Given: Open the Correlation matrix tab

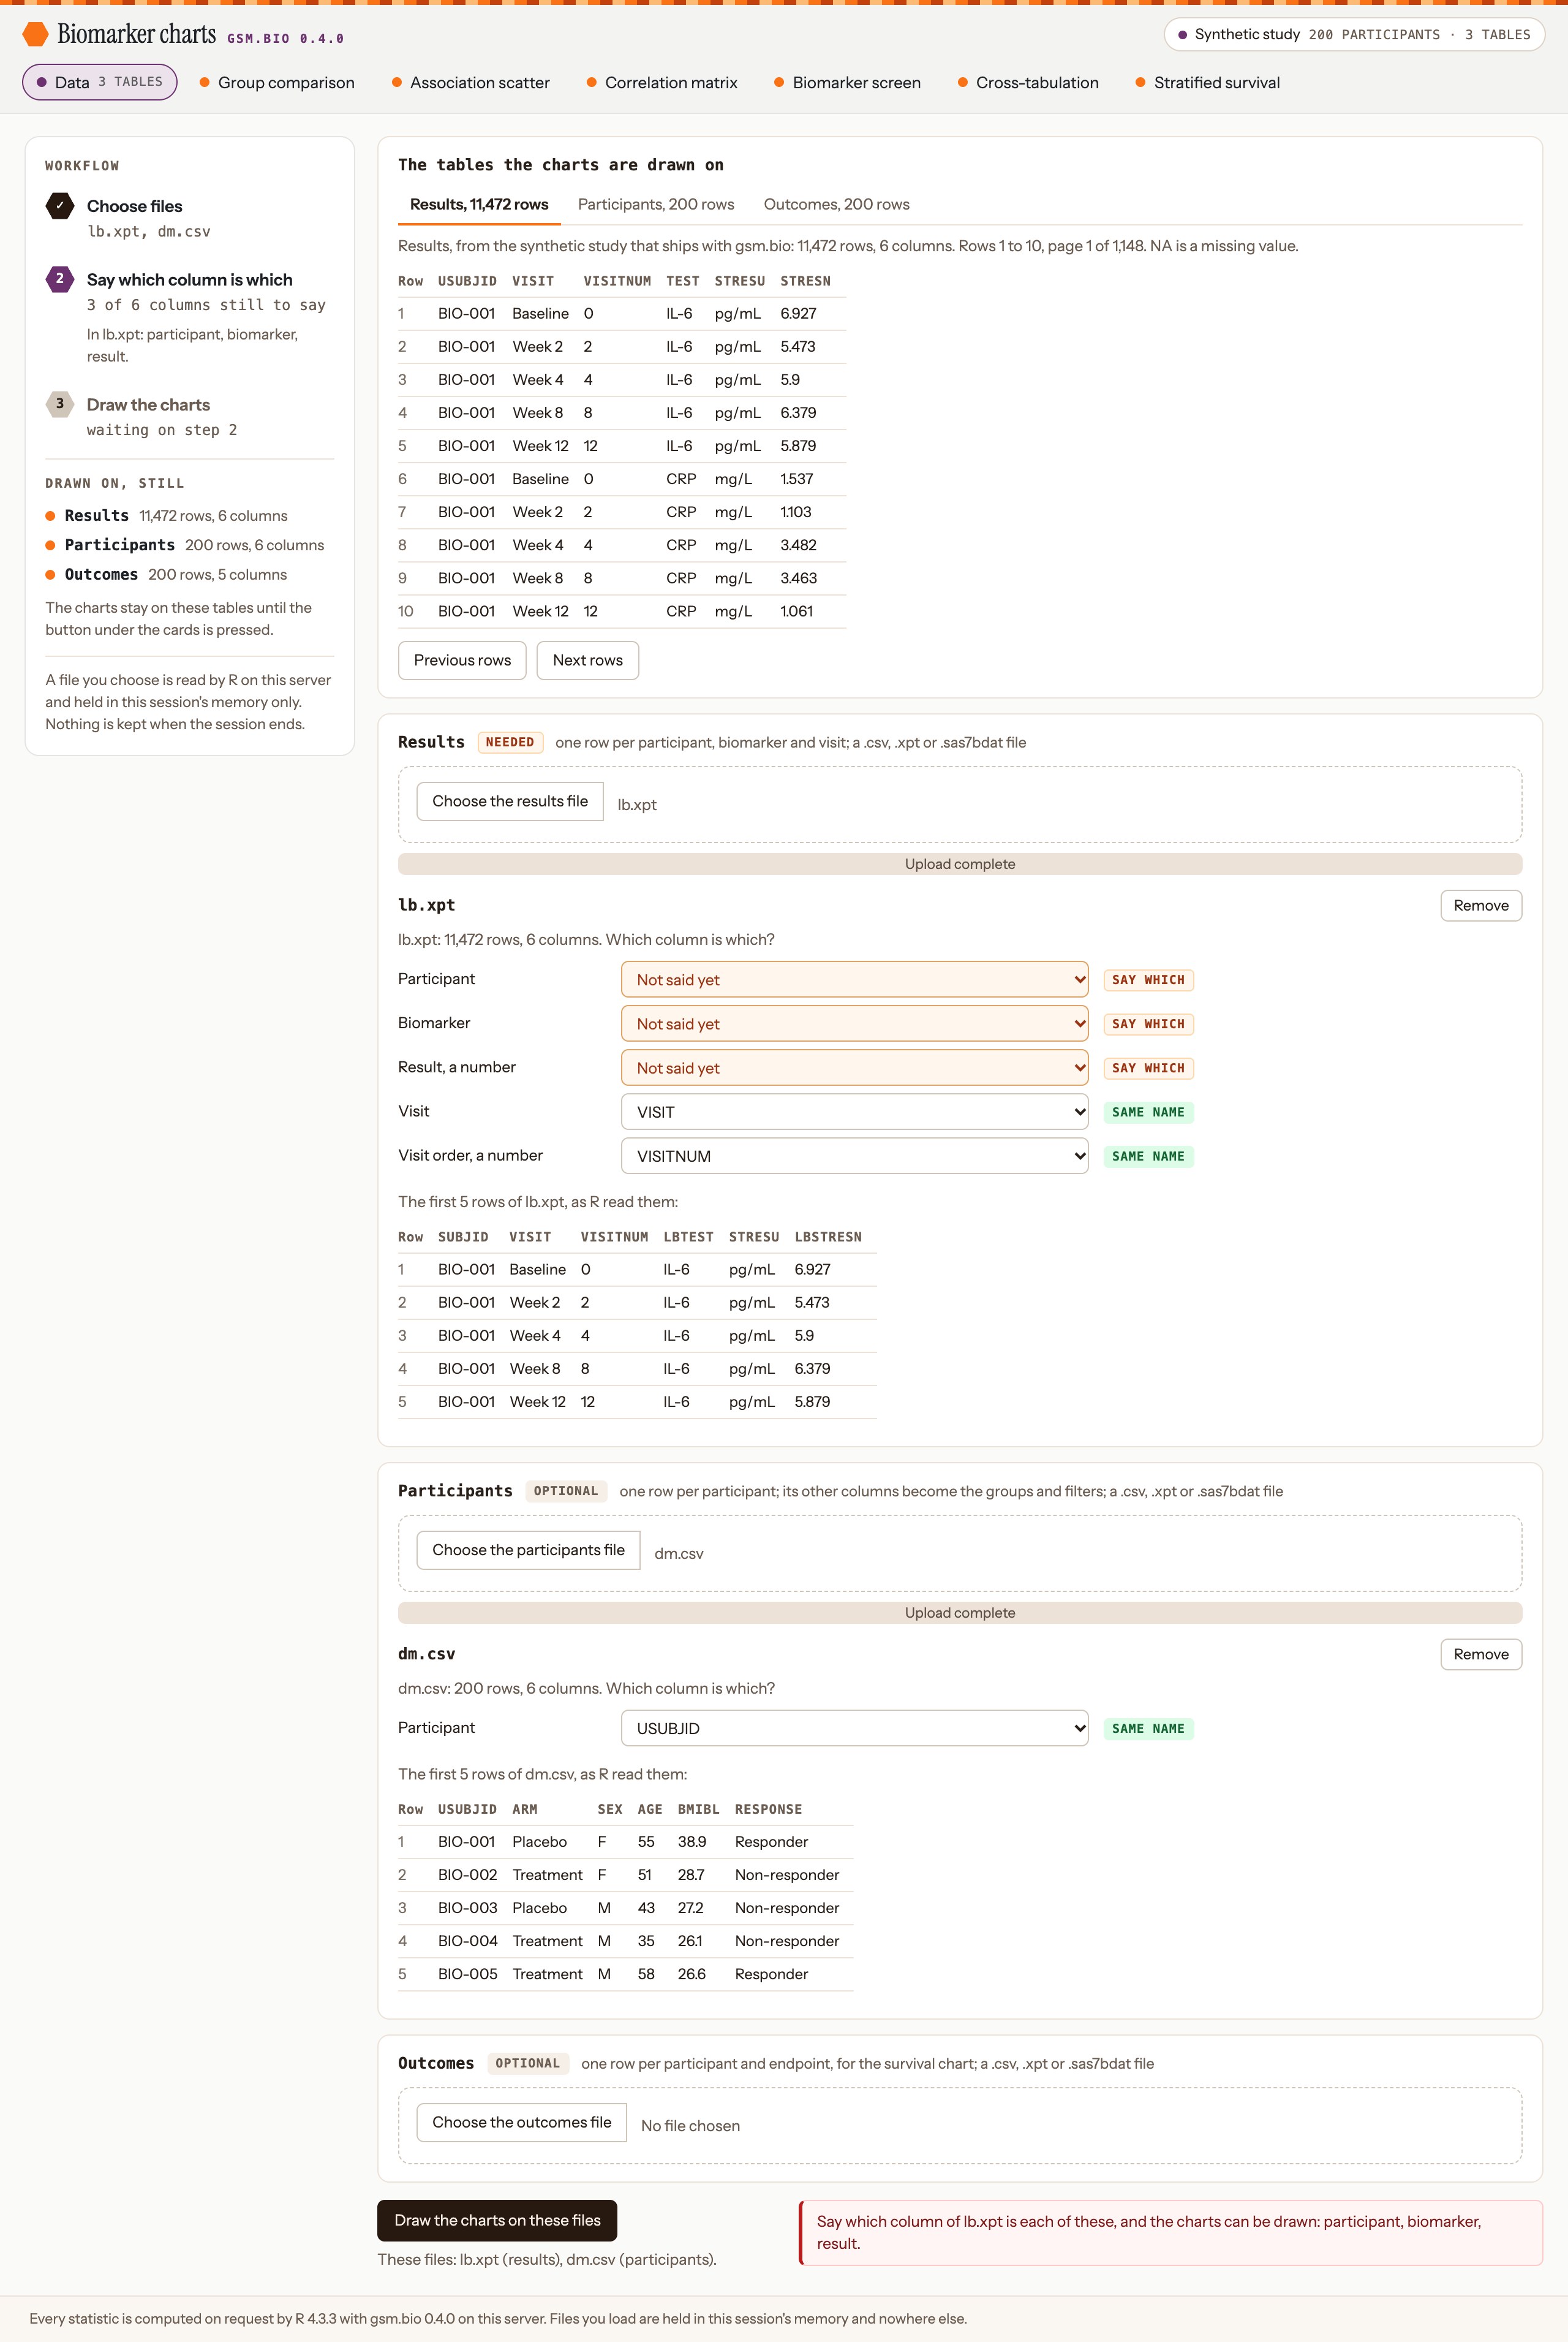Looking at the screenshot, I should pos(662,83).
